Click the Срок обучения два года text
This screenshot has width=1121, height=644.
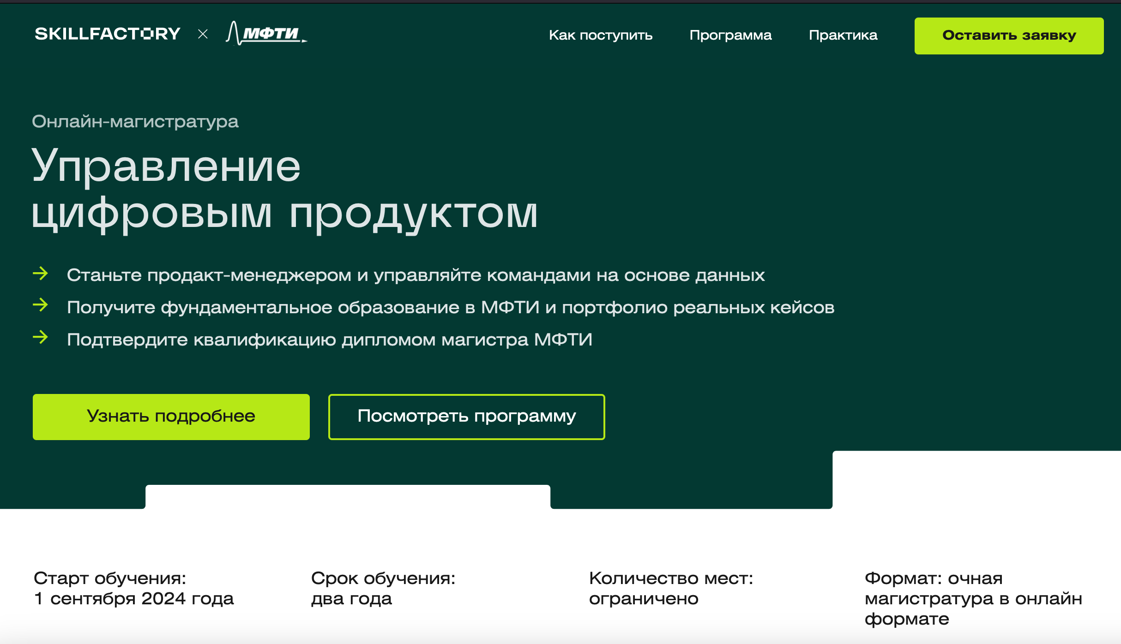coord(383,588)
